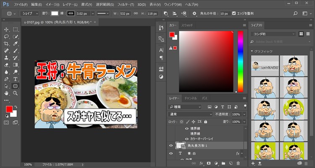Toggle Quick Mask mode
The width and height of the screenshot is (315, 168).
6,122
